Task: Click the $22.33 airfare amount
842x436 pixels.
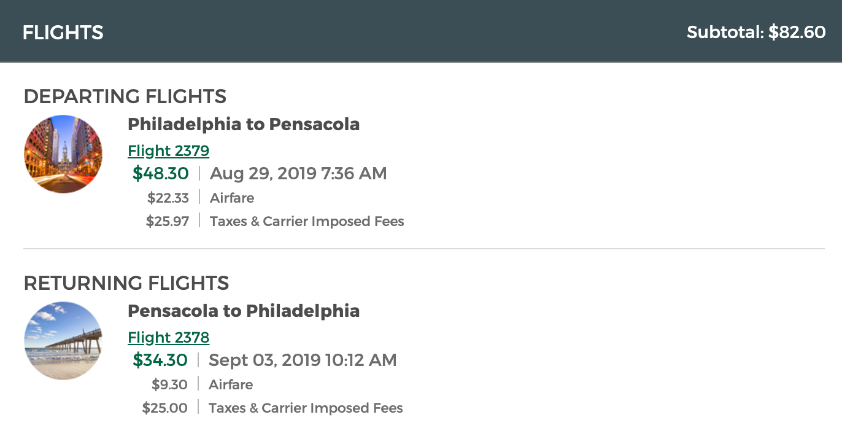Action: click(x=168, y=198)
